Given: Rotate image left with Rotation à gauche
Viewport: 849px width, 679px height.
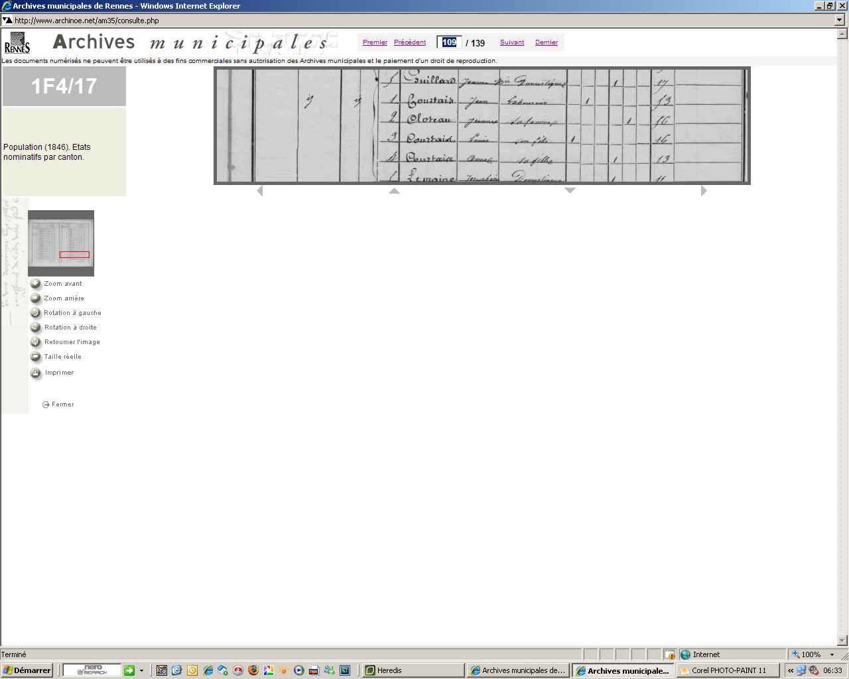Looking at the screenshot, I should pos(36,313).
